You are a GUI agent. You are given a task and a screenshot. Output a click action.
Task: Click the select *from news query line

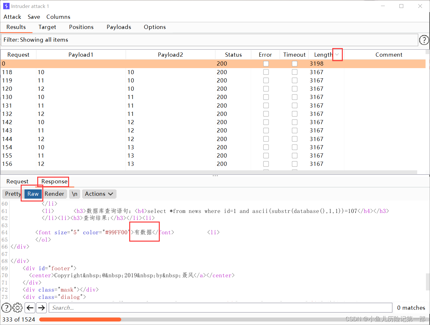point(215,211)
